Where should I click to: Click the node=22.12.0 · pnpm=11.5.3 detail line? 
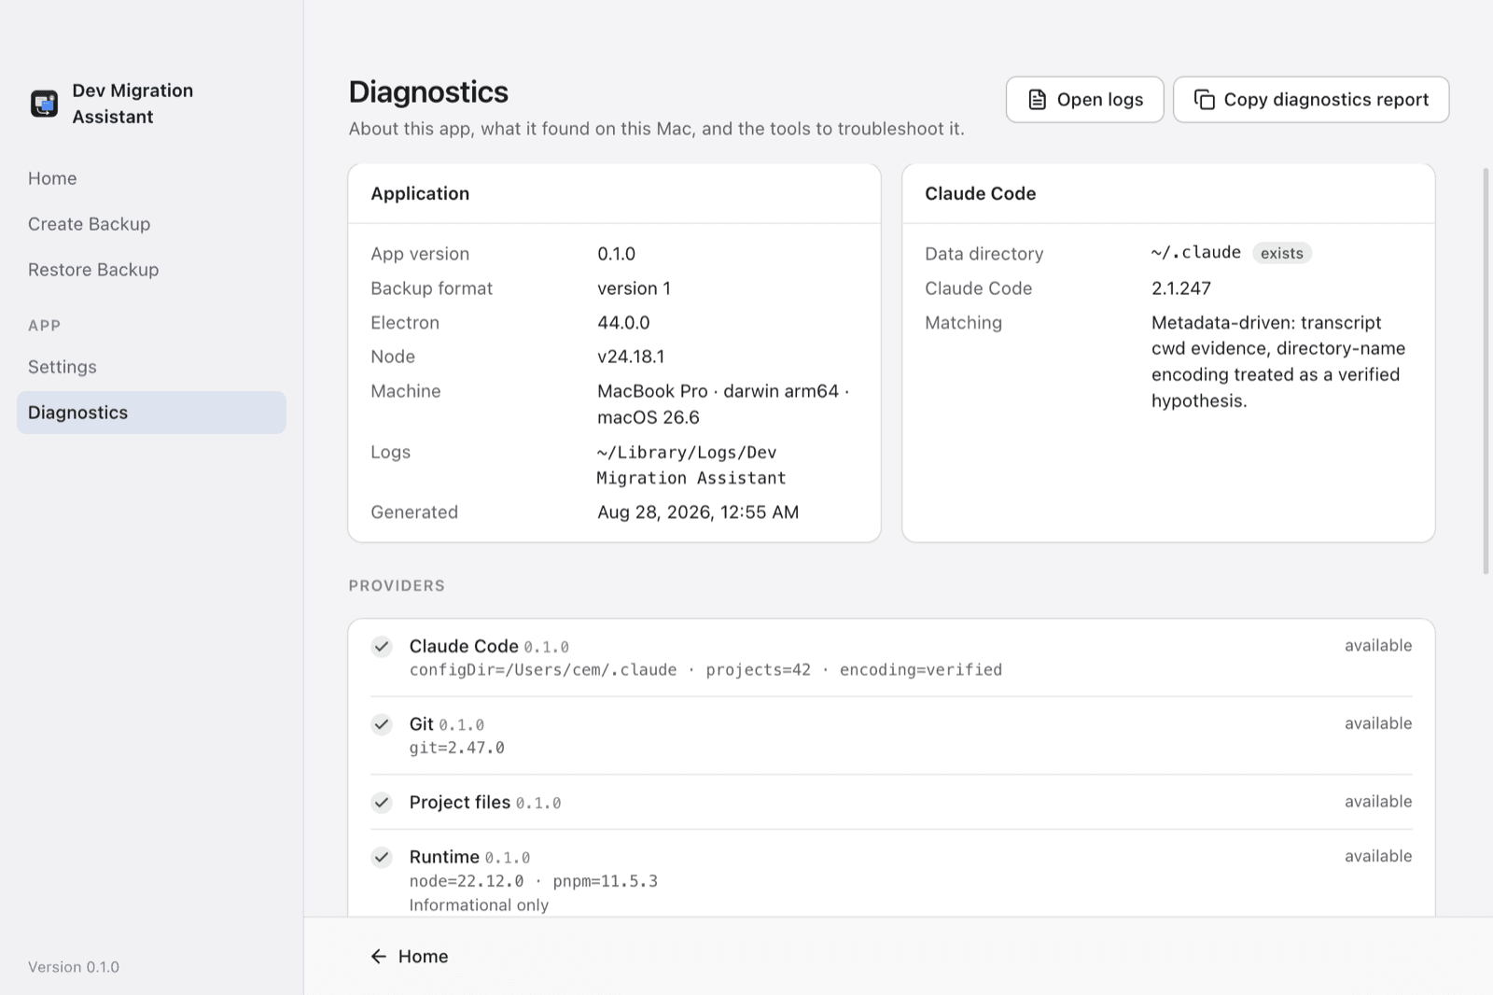pos(534,881)
